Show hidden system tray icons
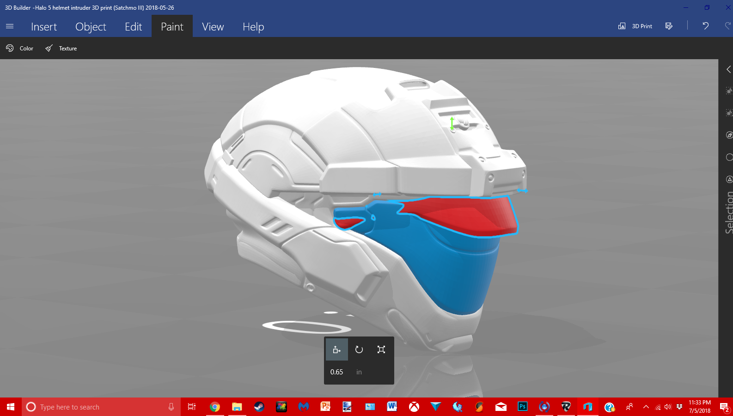This screenshot has height=416, width=733. (x=646, y=407)
